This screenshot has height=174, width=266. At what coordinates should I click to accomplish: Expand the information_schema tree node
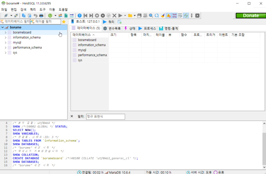[6, 37]
